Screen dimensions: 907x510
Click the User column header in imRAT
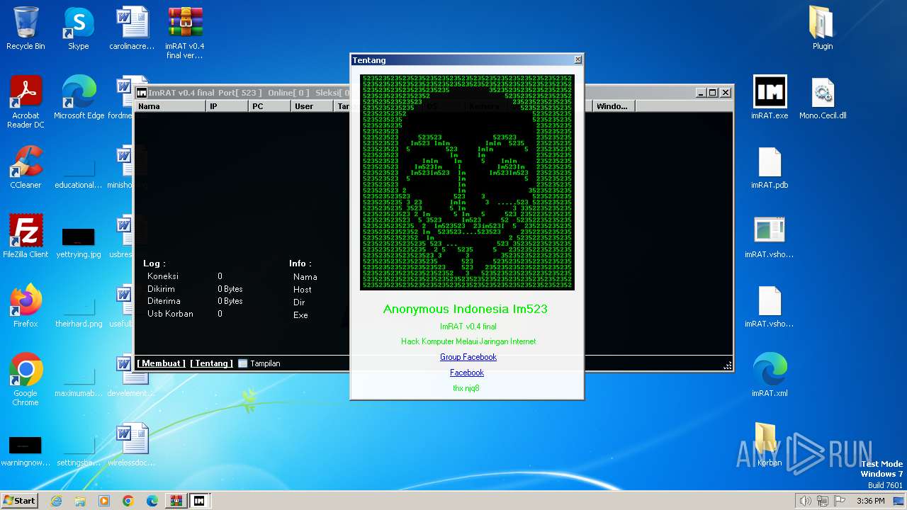pyautogui.click(x=312, y=106)
